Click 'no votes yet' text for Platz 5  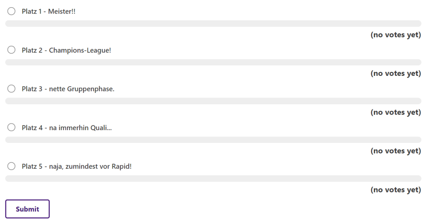point(396,190)
